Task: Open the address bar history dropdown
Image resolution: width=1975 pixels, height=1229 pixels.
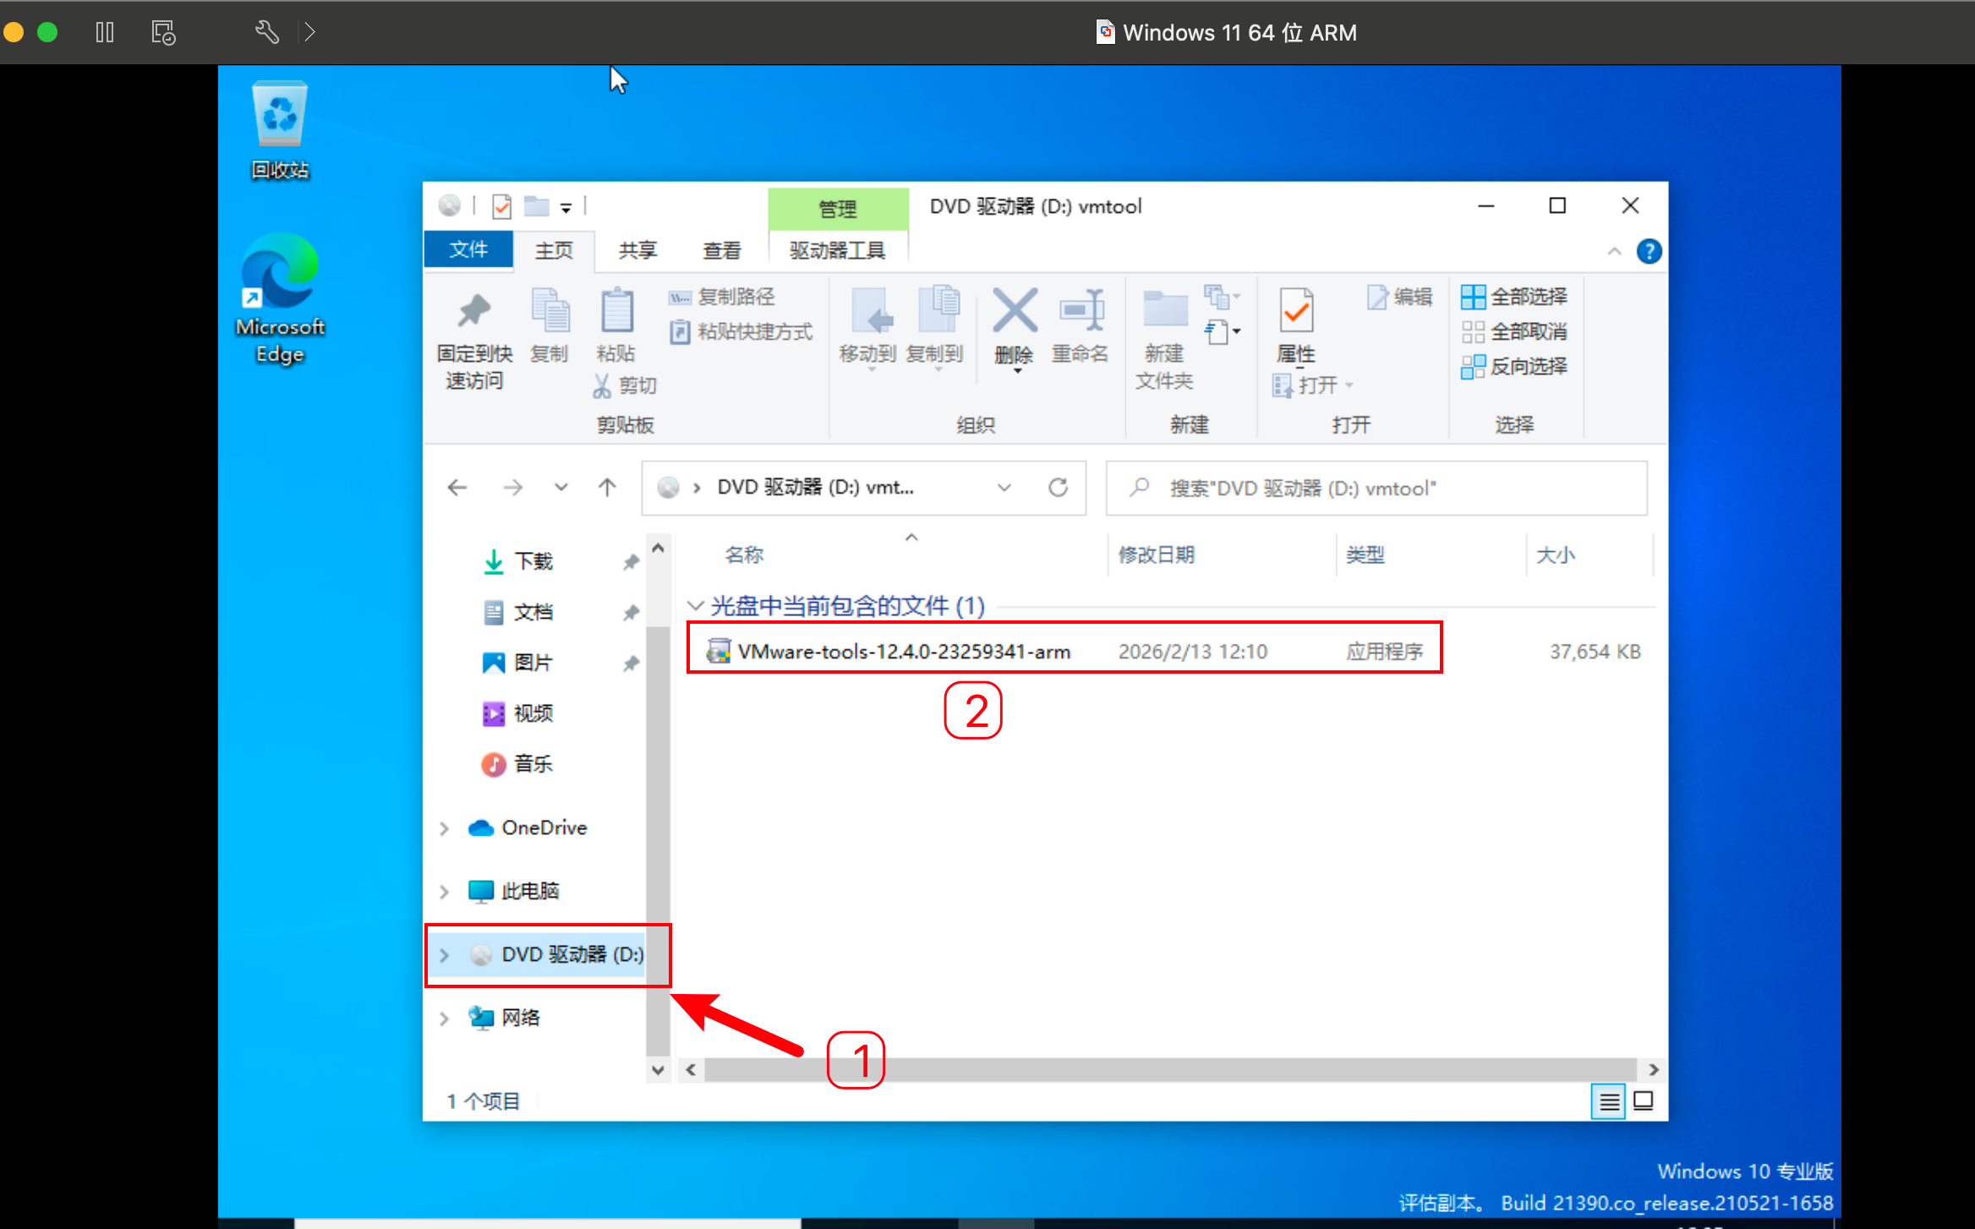Action: [1004, 488]
